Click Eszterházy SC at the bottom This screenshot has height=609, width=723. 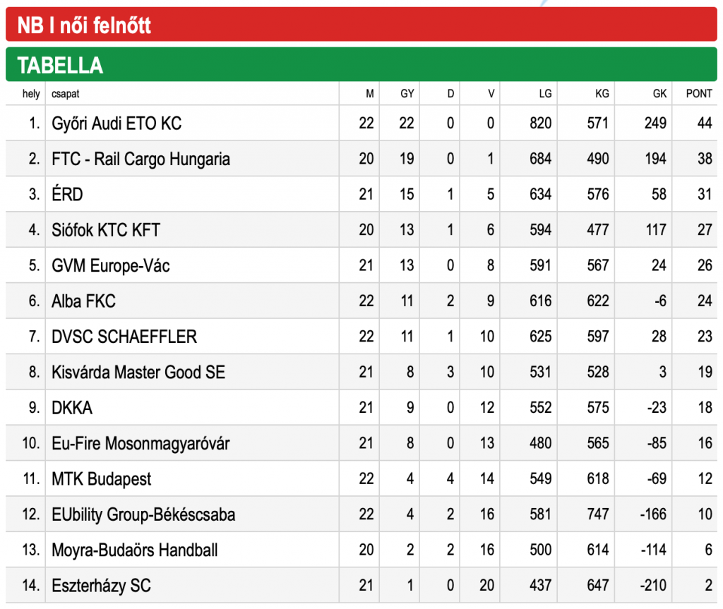(102, 586)
